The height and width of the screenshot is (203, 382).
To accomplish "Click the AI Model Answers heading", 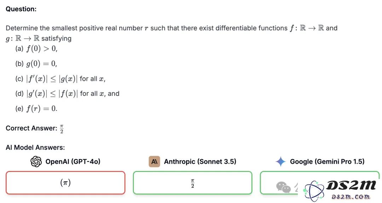I will [35, 147].
